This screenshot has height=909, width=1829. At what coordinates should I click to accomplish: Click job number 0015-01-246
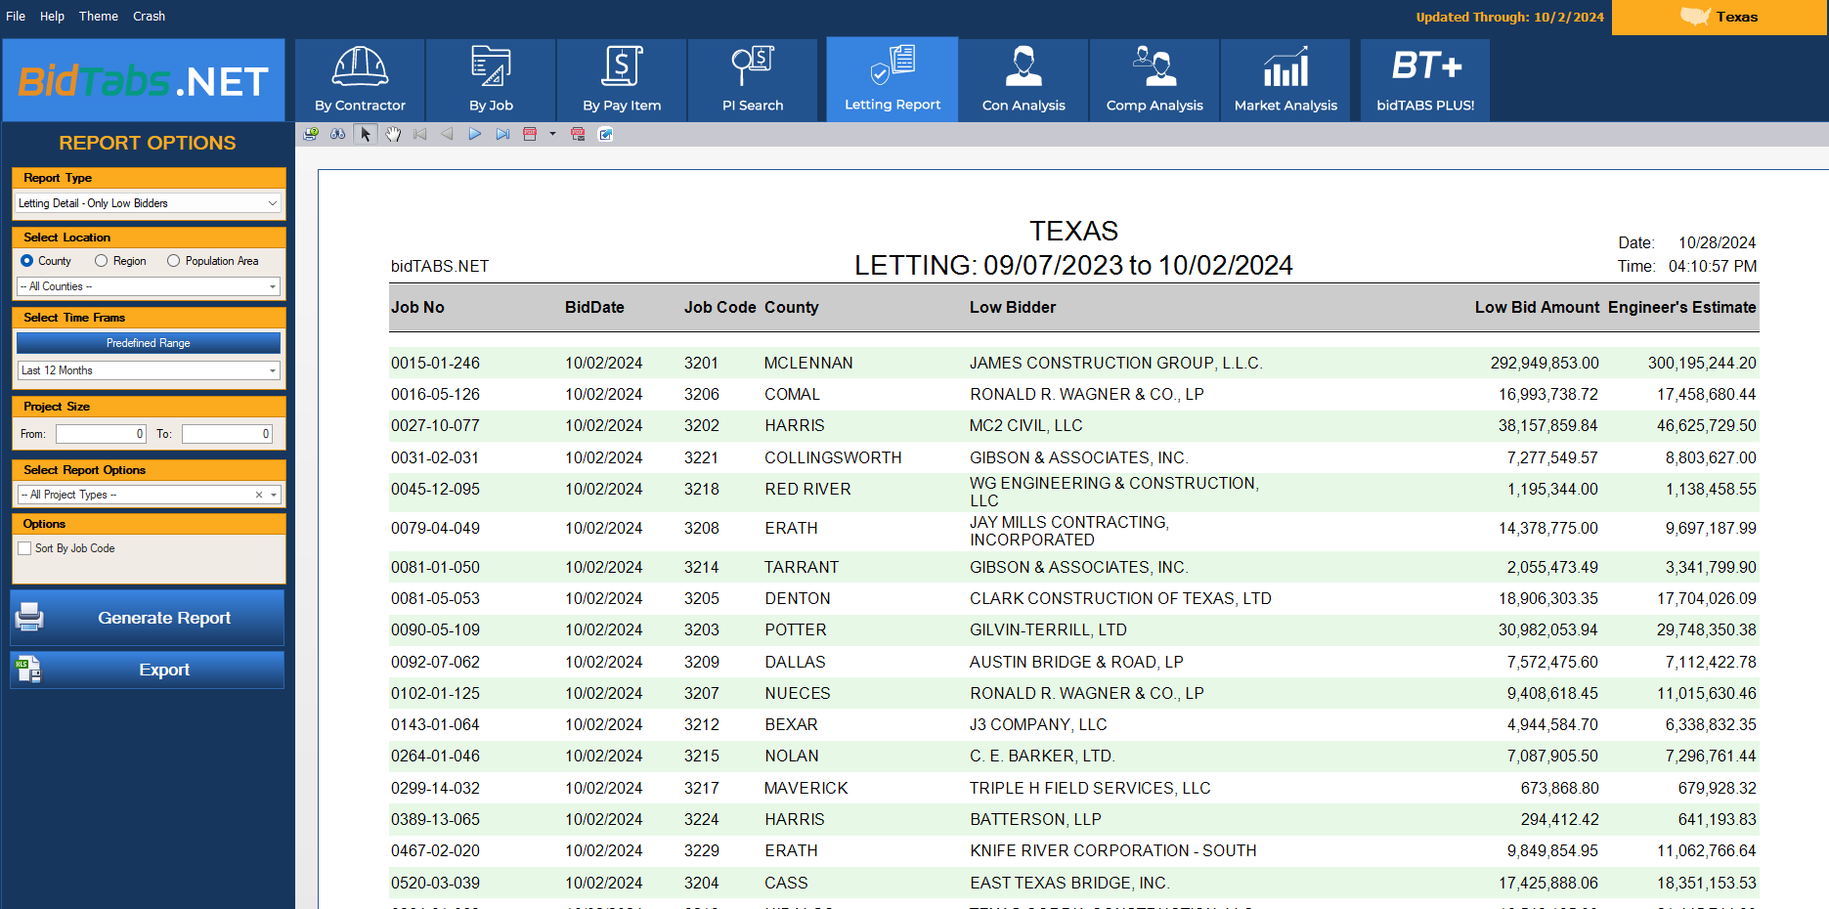pyautogui.click(x=435, y=363)
